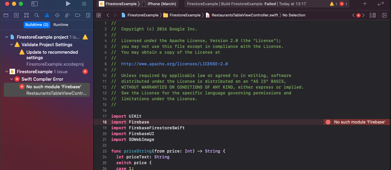Open the Adjust Editor Options menu
391x170 pixels.
[372, 15]
